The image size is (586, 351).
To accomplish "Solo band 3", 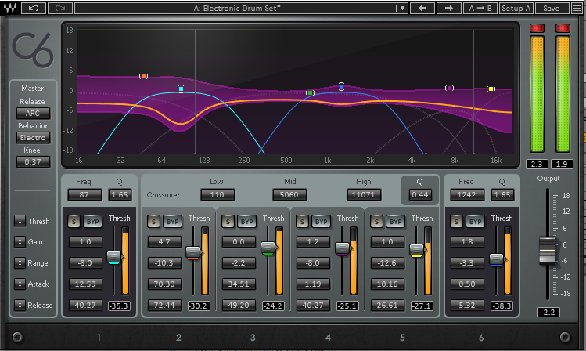I will [228, 222].
